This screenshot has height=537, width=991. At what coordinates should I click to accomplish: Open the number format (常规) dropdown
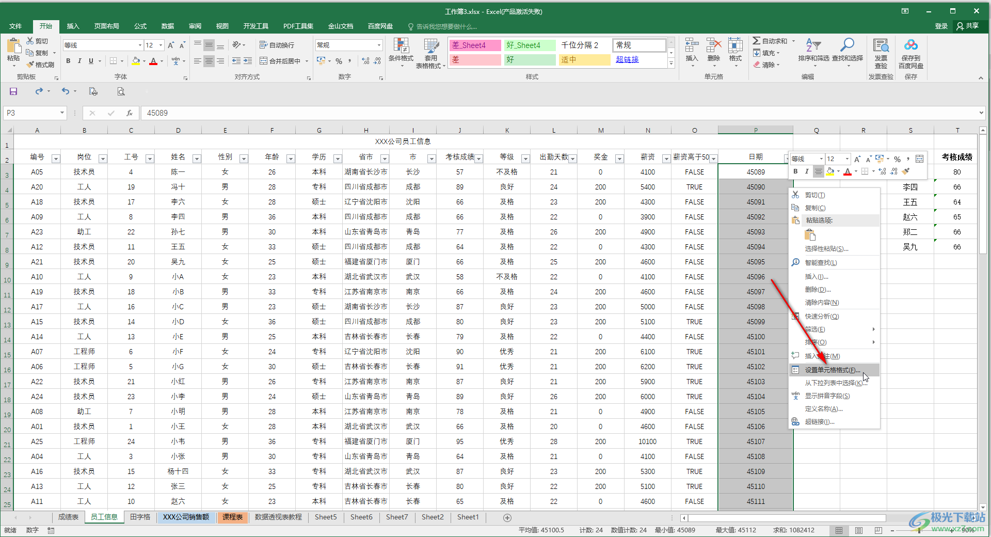click(x=379, y=45)
